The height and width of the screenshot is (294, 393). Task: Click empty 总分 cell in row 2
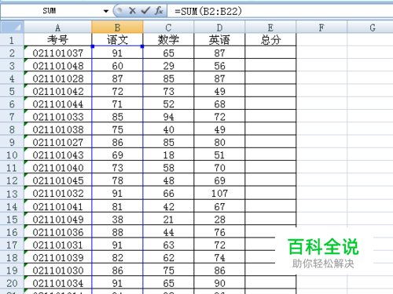[270, 53]
